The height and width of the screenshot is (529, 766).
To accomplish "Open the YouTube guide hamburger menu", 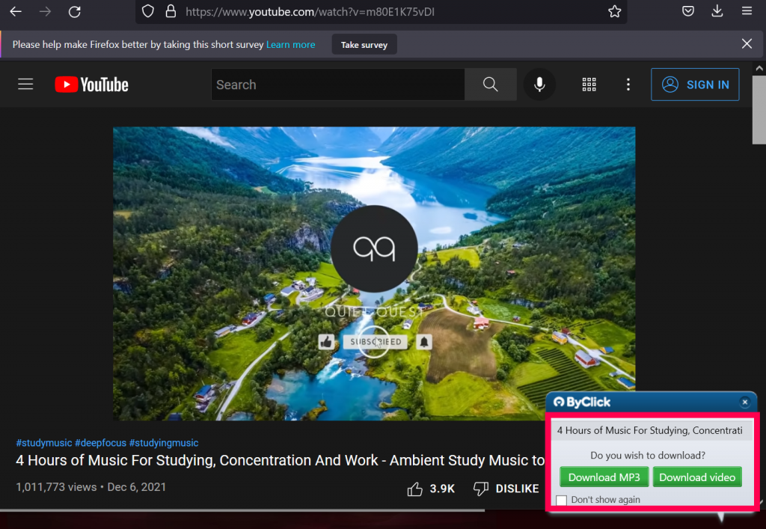I will [x=25, y=84].
